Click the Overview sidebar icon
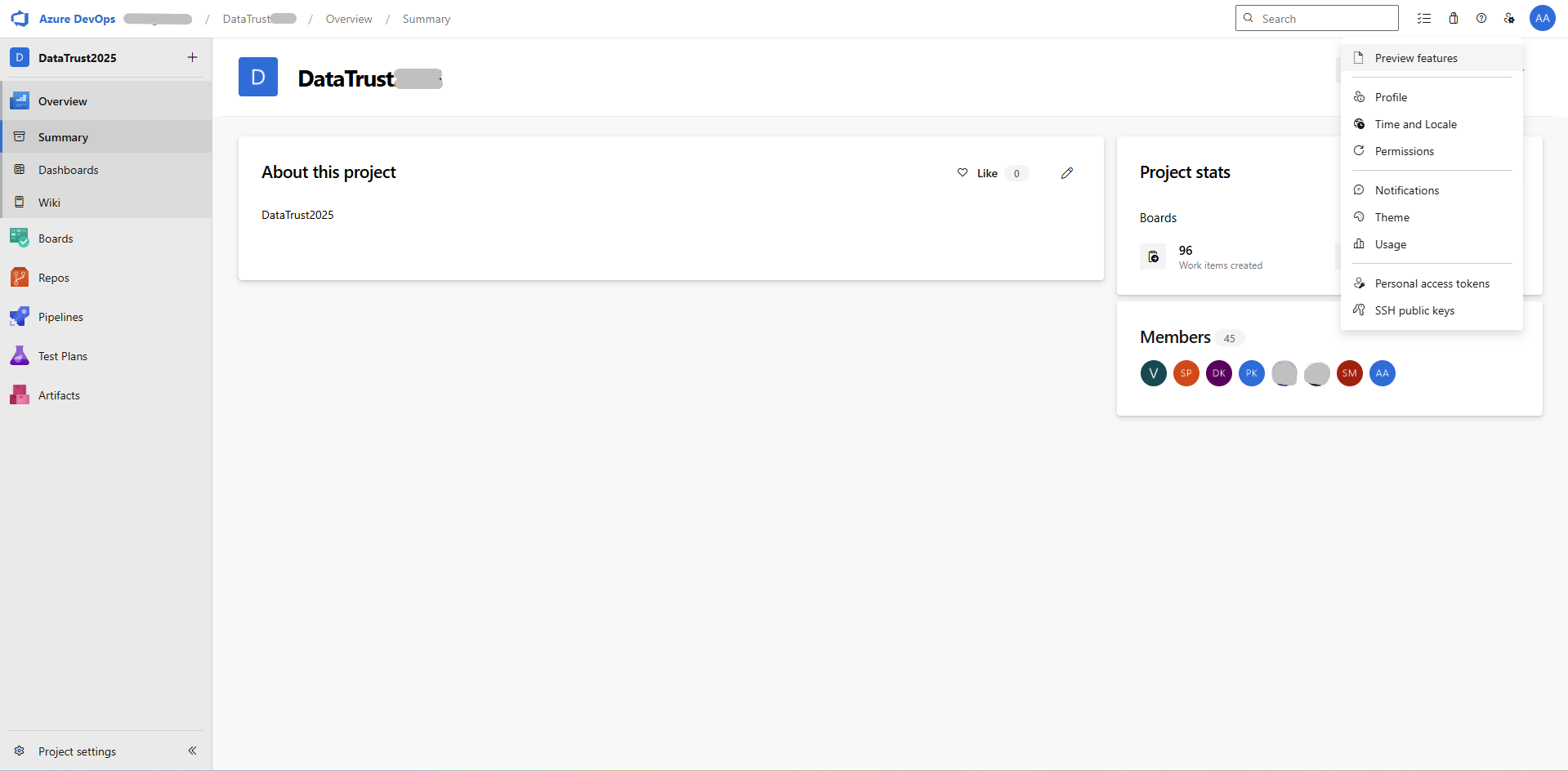Screen dimensions: 1568x771 [x=20, y=101]
